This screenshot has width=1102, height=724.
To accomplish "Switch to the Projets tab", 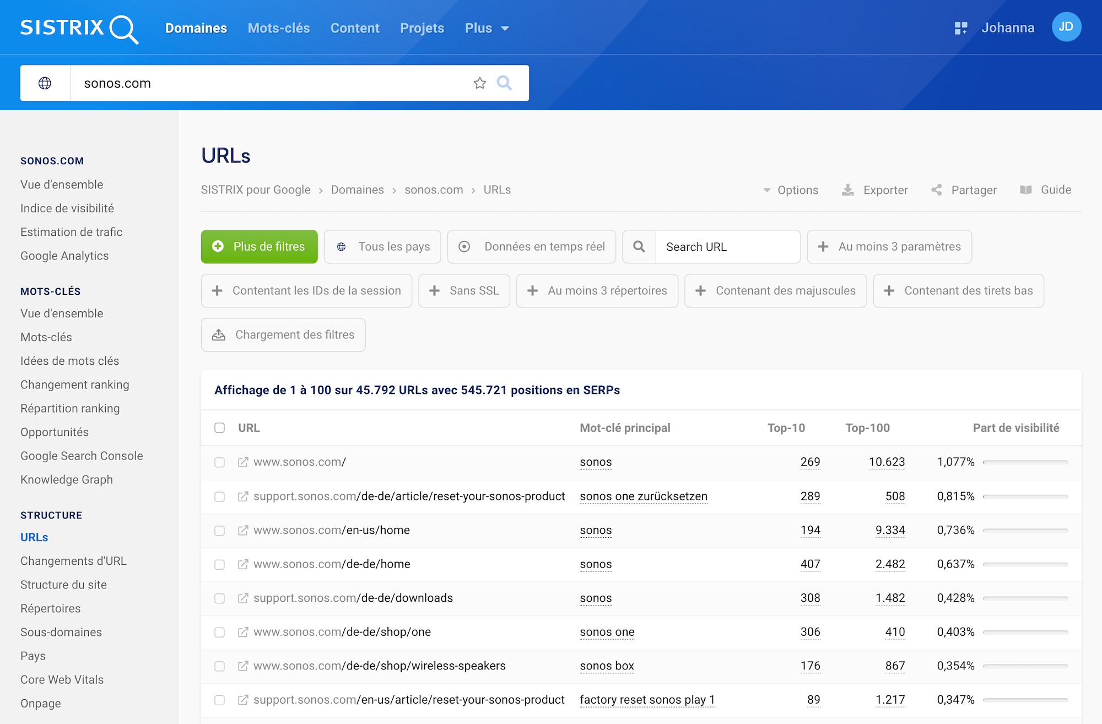I will (422, 28).
